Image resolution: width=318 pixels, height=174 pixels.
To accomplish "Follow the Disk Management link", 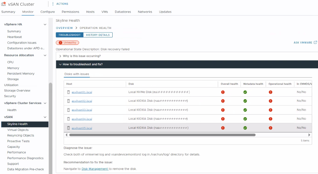I will coord(95,169).
